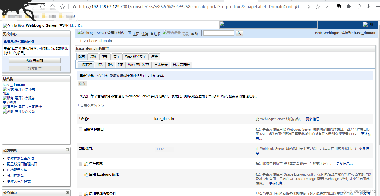Collapse the 系统状态 panel
The image size is (380, 196).
click(x=67, y=193)
